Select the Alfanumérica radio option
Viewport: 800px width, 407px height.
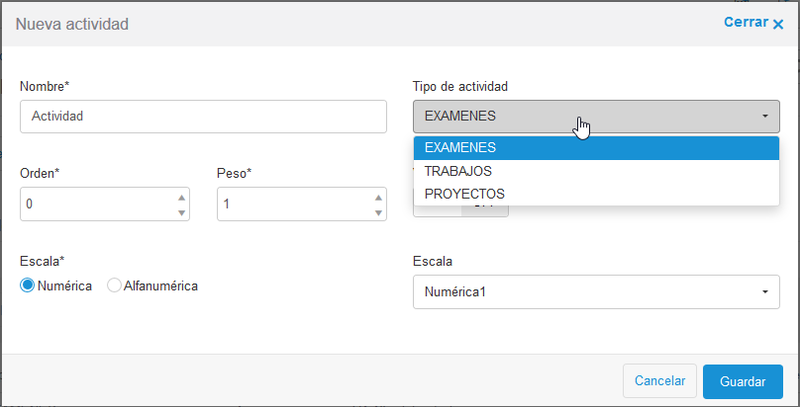tap(114, 285)
